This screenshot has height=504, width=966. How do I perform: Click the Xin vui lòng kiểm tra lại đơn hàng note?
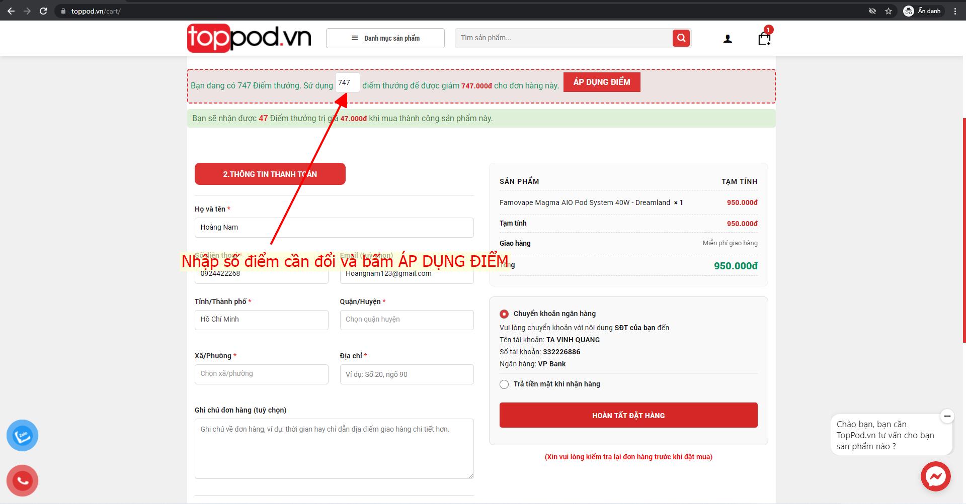(628, 457)
